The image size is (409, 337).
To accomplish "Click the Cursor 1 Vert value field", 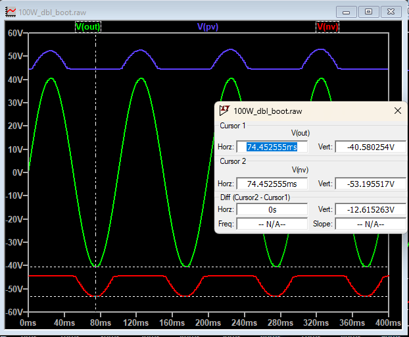I will [370, 147].
